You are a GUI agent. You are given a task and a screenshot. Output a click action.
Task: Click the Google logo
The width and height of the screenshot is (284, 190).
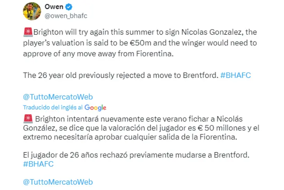[95, 107]
